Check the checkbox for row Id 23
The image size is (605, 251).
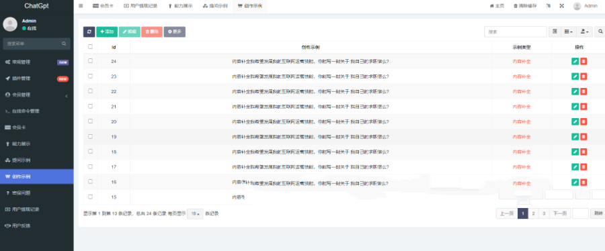[90, 76]
